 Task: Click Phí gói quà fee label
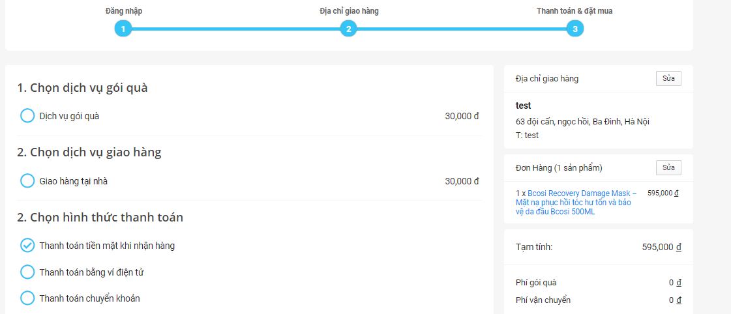pos(536,282)
